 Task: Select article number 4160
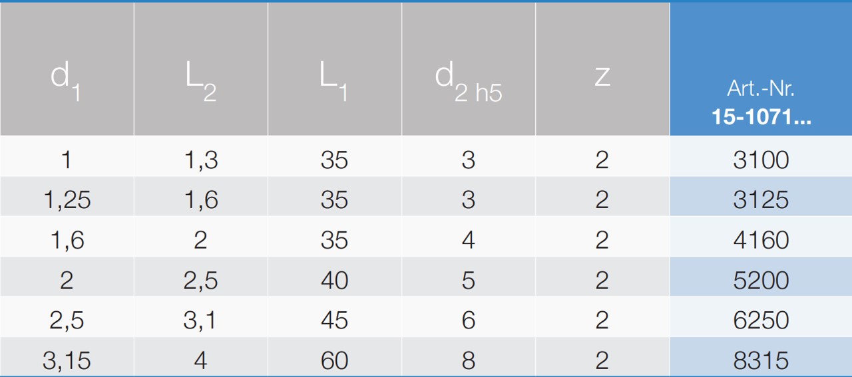coord(761,240)
